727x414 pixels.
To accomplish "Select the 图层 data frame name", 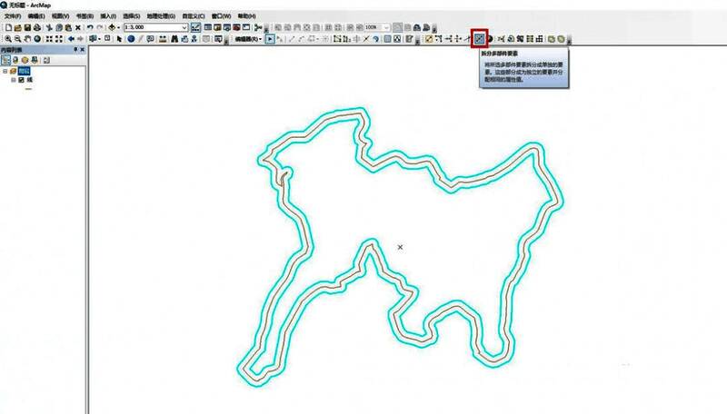I will 24,70.
